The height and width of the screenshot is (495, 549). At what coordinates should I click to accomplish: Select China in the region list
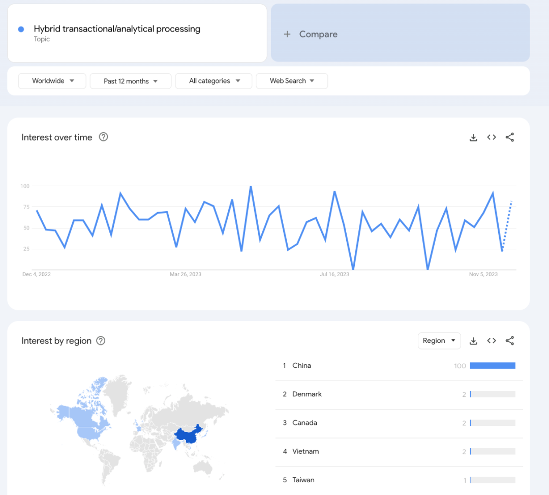301,366
